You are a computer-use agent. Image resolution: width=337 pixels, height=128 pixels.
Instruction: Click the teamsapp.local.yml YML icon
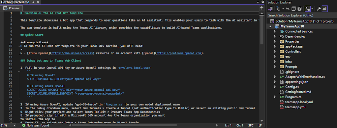tap(281, 102)
